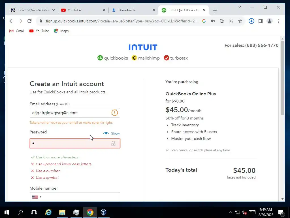Screen dimensions: 290x218
Task: Open the Gmail bookmark
Action: tap(17, 31)
